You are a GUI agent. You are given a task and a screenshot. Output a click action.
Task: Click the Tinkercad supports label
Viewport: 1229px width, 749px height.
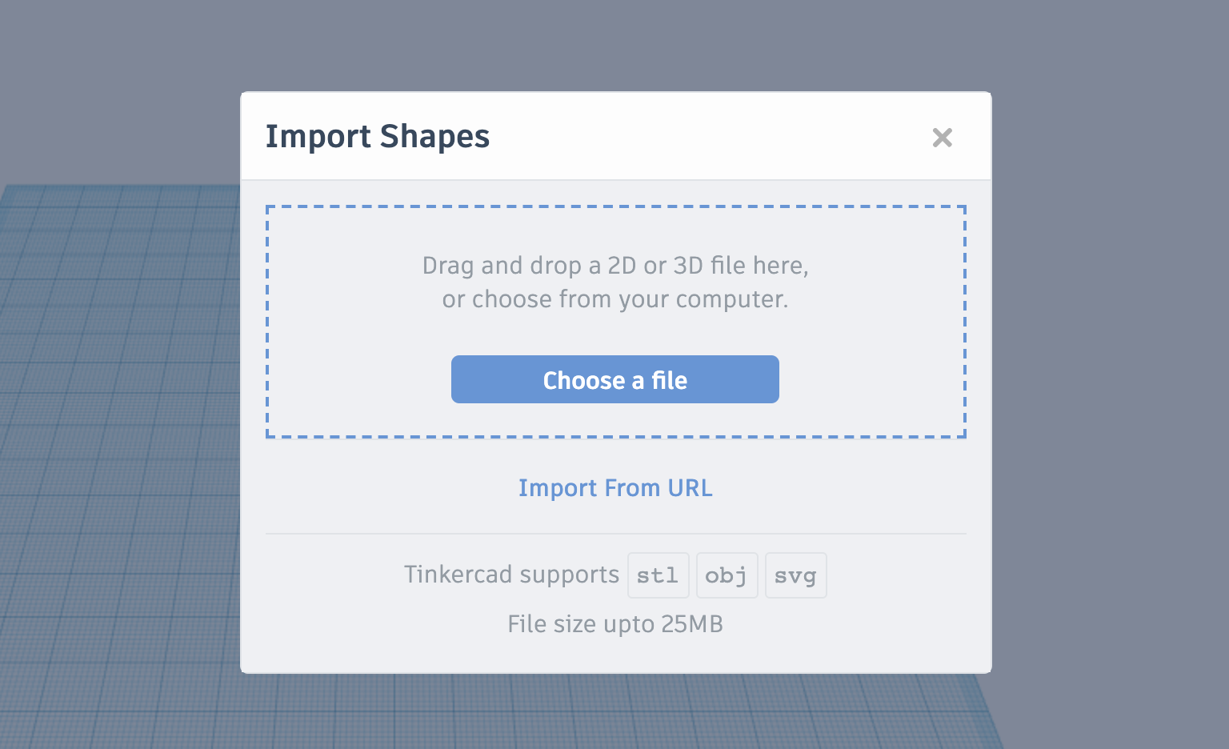[x=511, y=575]
